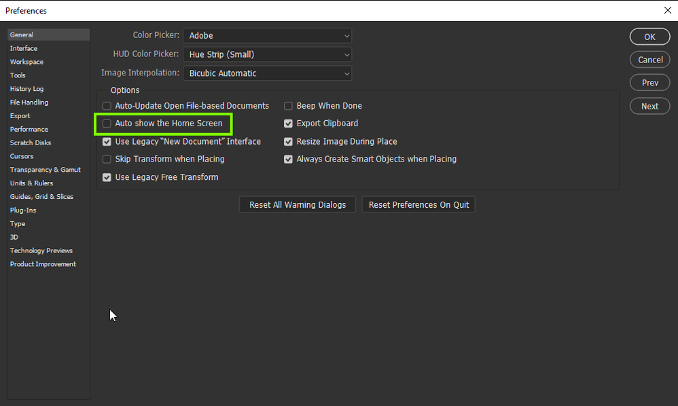Open the Color Picker dropdown

pos(267,35)
